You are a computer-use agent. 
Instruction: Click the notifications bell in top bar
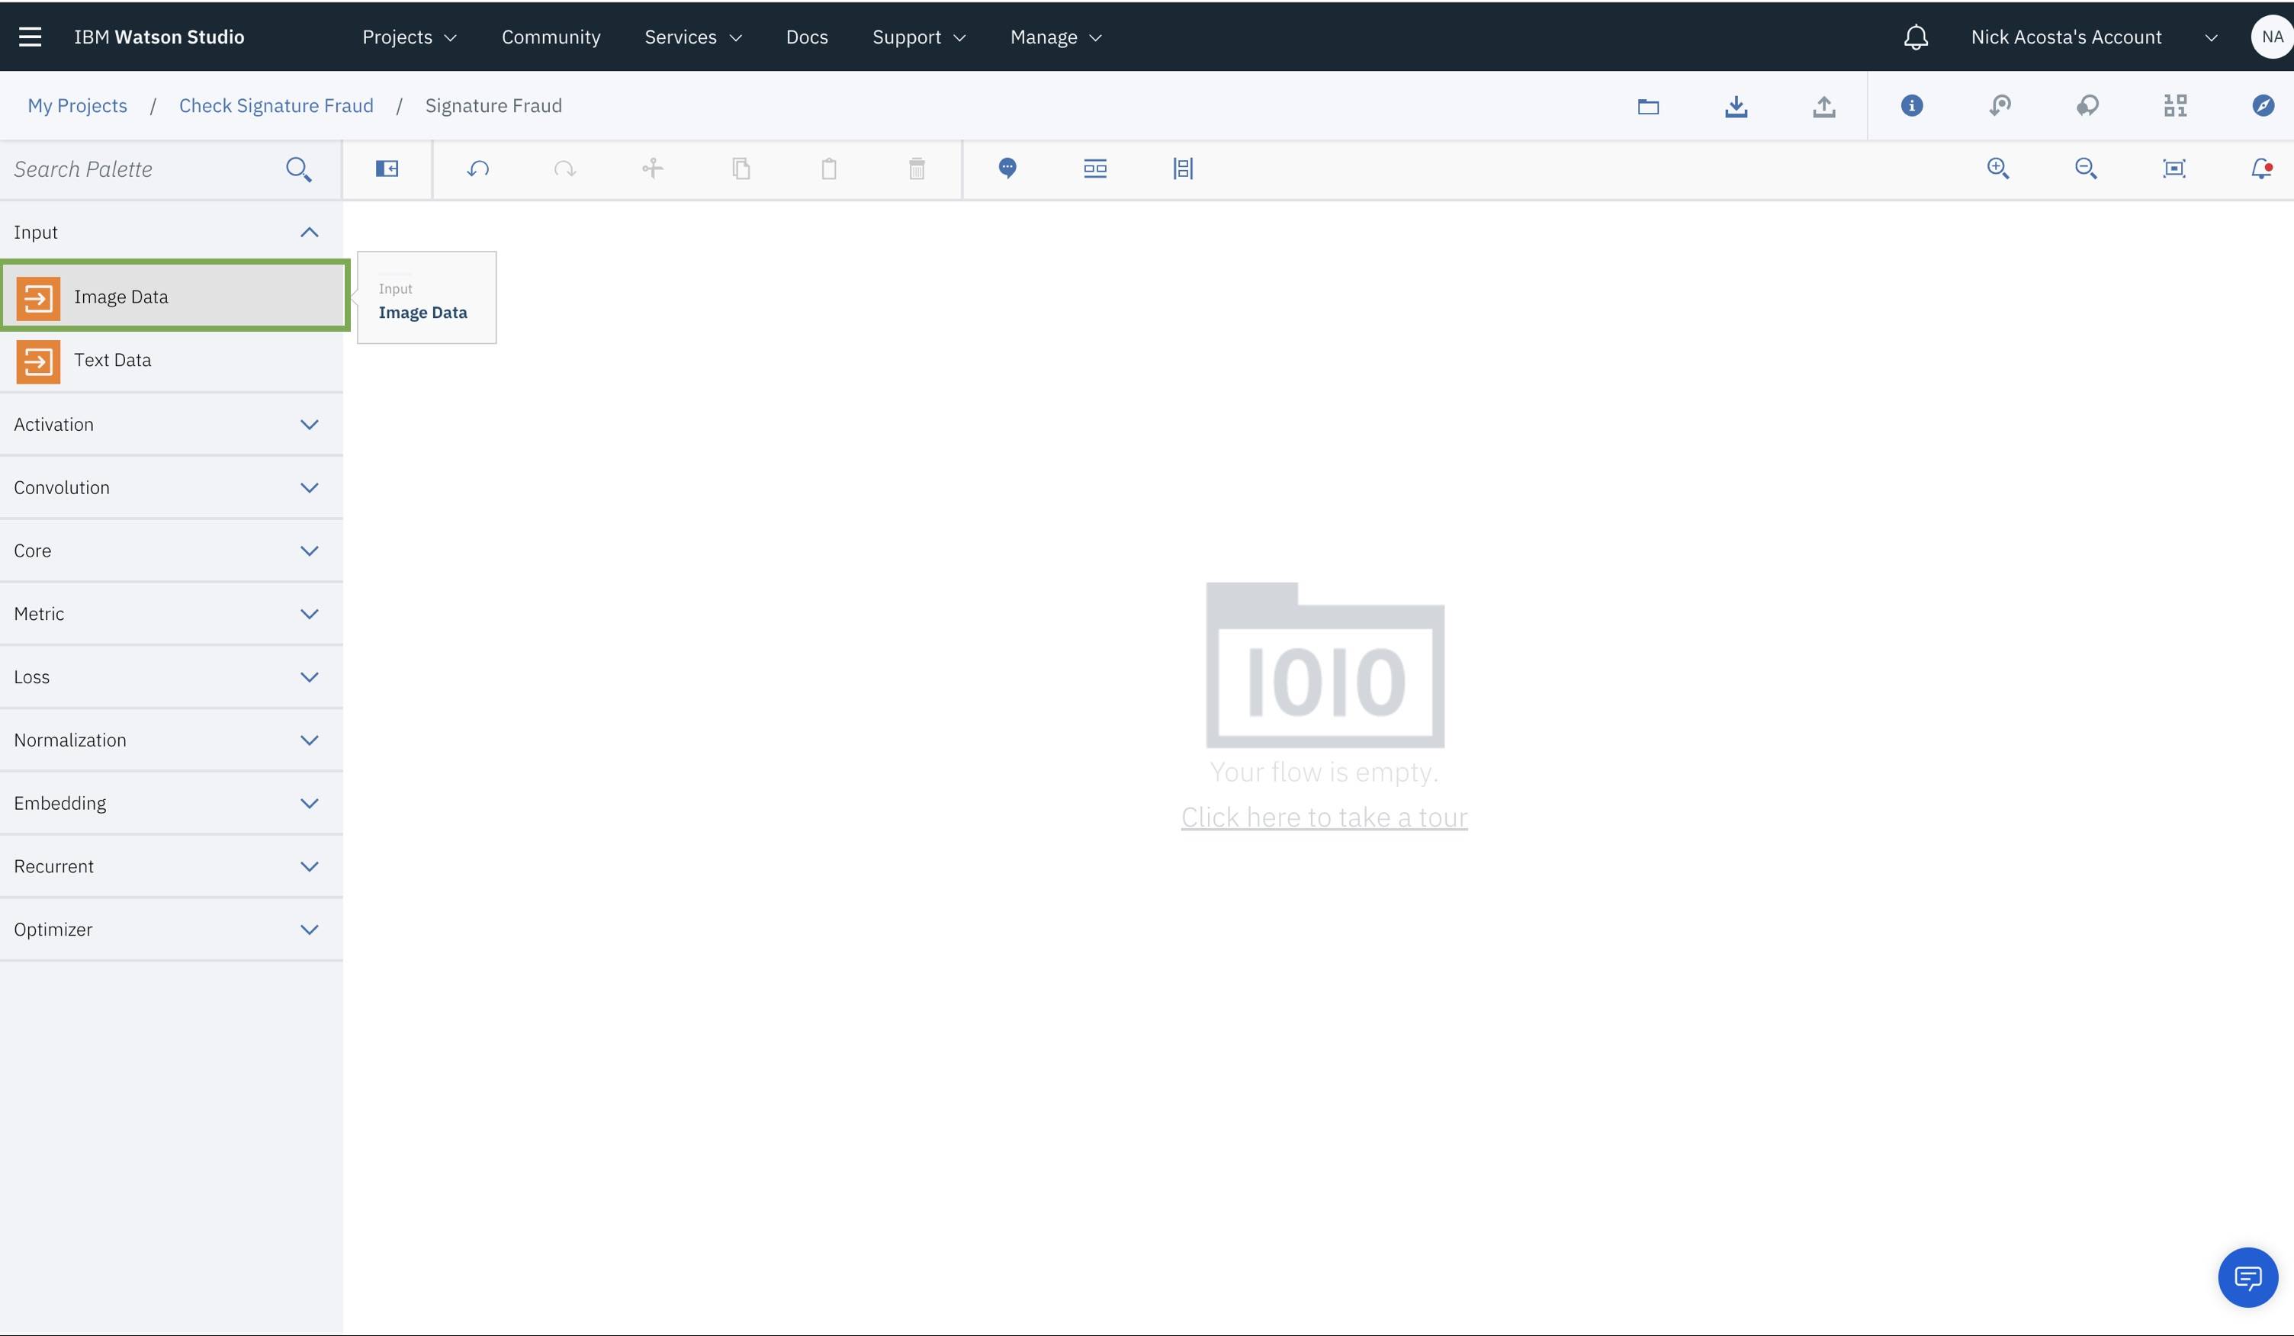(1915, 37)
